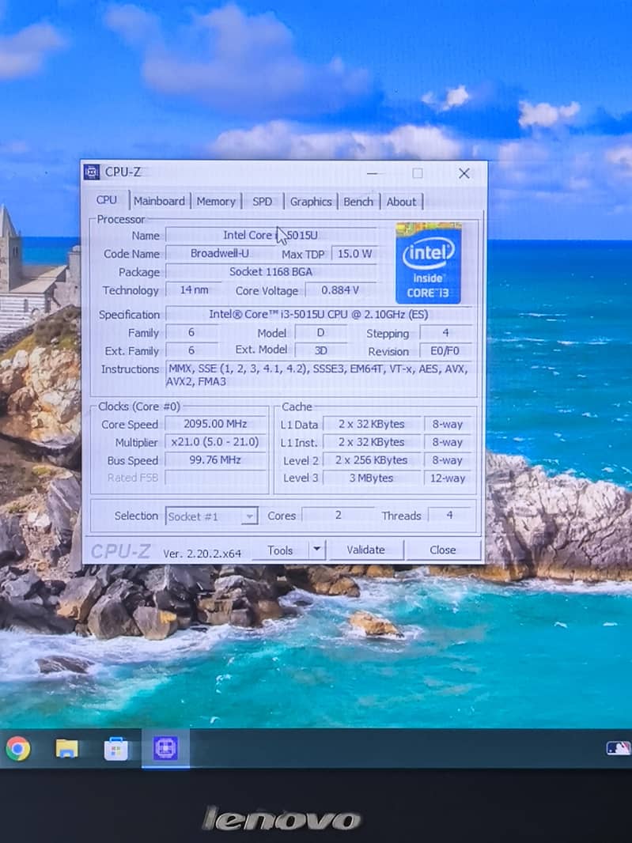Click the Broadwell-U code name value

click(x=219, y=253)
